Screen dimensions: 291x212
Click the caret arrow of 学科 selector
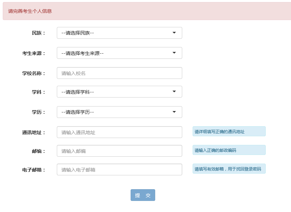click(x=174, y=91)
